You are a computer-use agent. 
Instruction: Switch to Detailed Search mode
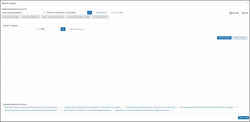(x=239, y=38)
